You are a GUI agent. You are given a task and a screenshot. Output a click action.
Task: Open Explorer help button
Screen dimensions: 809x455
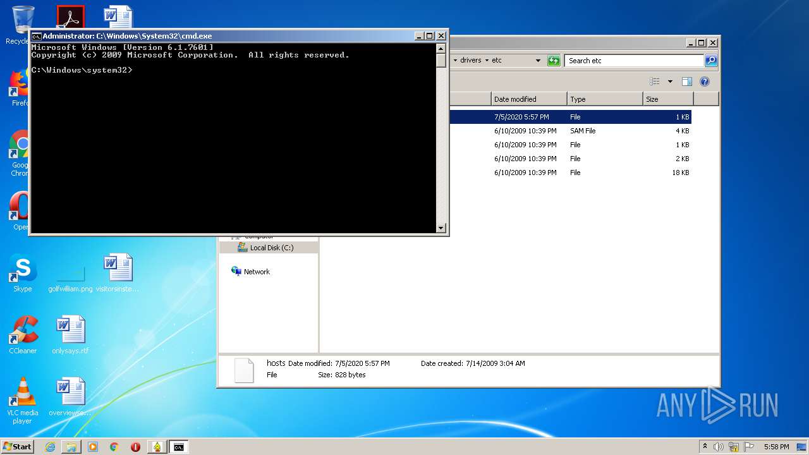(x=705, y=82)
